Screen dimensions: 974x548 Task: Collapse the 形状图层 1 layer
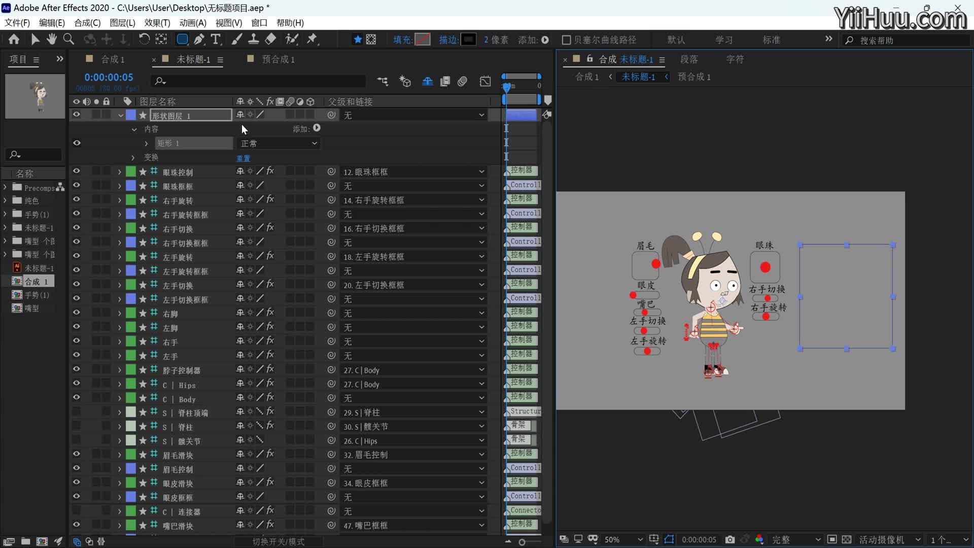click(x=121, y=116)
